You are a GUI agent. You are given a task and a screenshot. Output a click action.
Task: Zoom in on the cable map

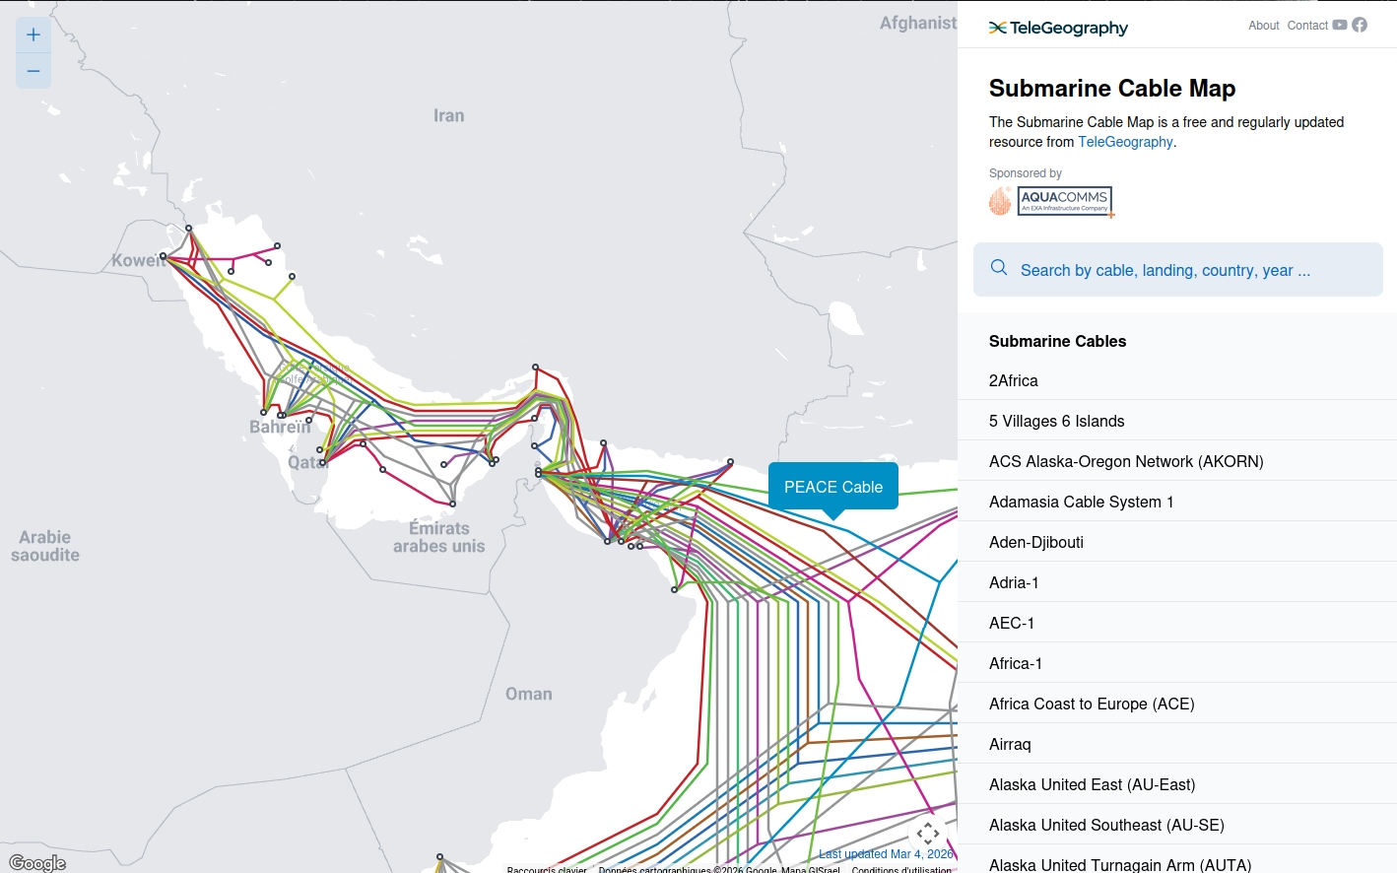(x=33, y=35)
